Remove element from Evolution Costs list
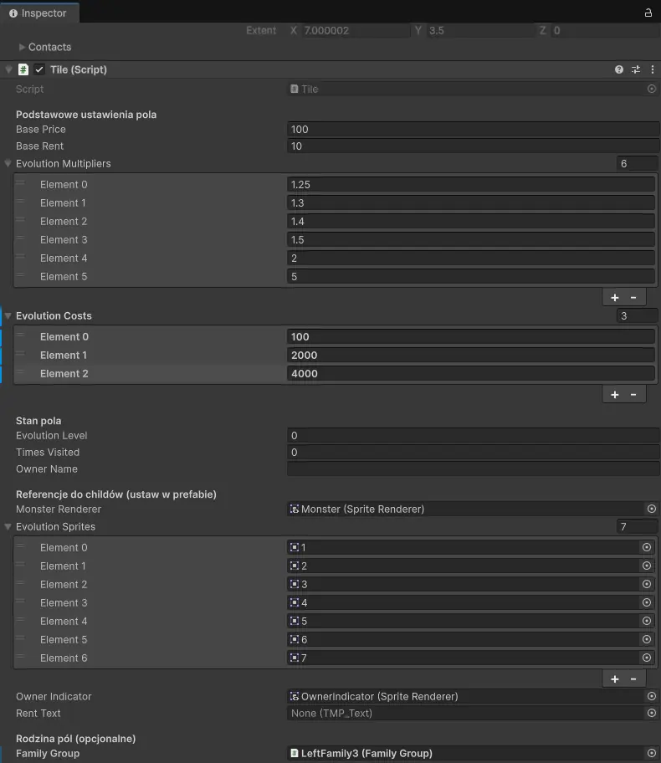This screenshot has width=661, height=763. 633,395
